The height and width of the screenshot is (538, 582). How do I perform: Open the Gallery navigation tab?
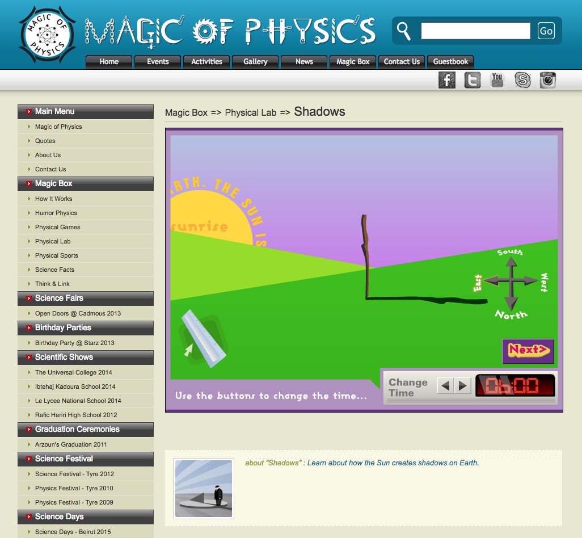[255, 62]
